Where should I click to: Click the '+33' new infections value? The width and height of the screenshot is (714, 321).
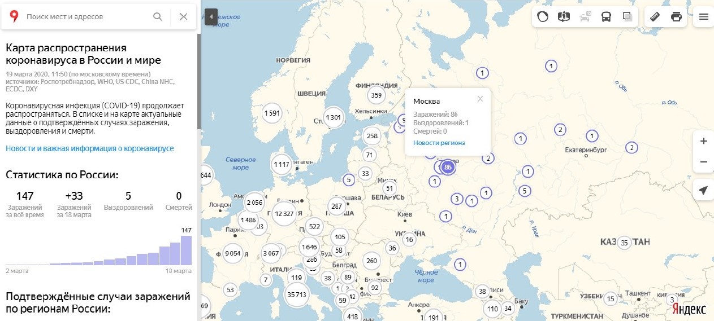point(74,196)
